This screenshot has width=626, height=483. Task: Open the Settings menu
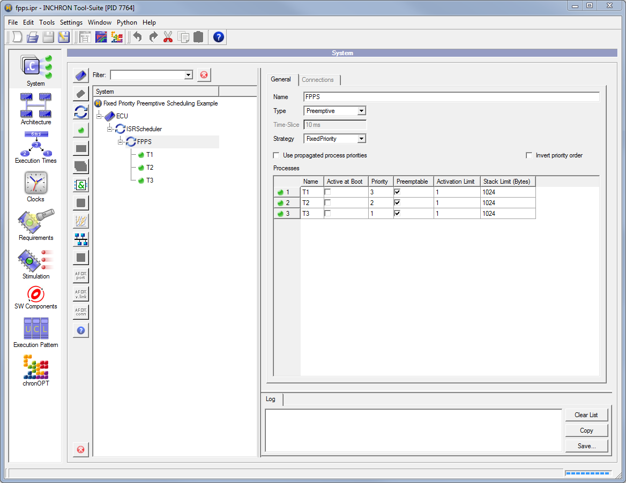(x=71, y=22)
